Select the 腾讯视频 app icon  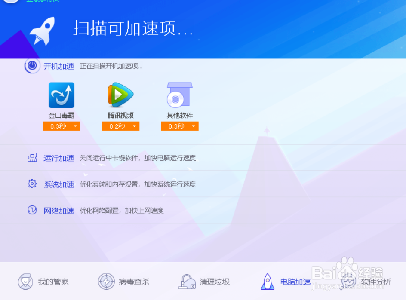(x=120, y=95)
